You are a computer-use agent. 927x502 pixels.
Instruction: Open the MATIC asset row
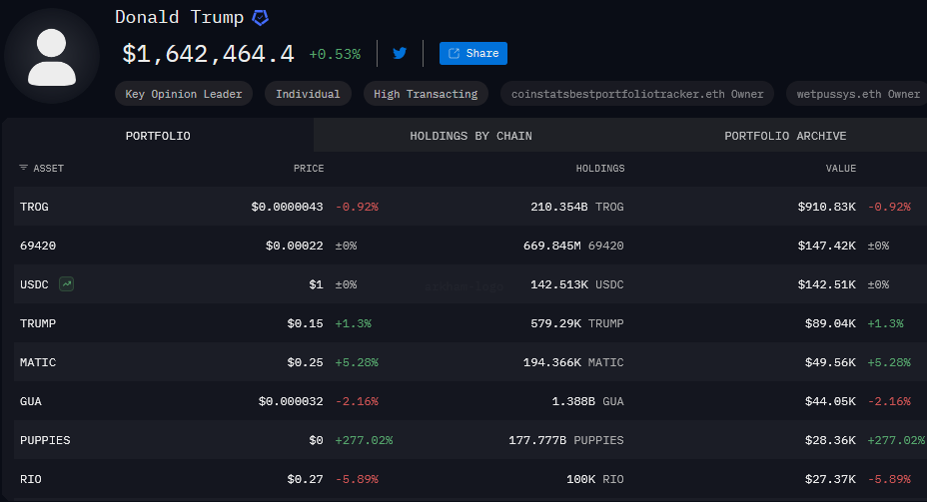(x=470, y=362)
